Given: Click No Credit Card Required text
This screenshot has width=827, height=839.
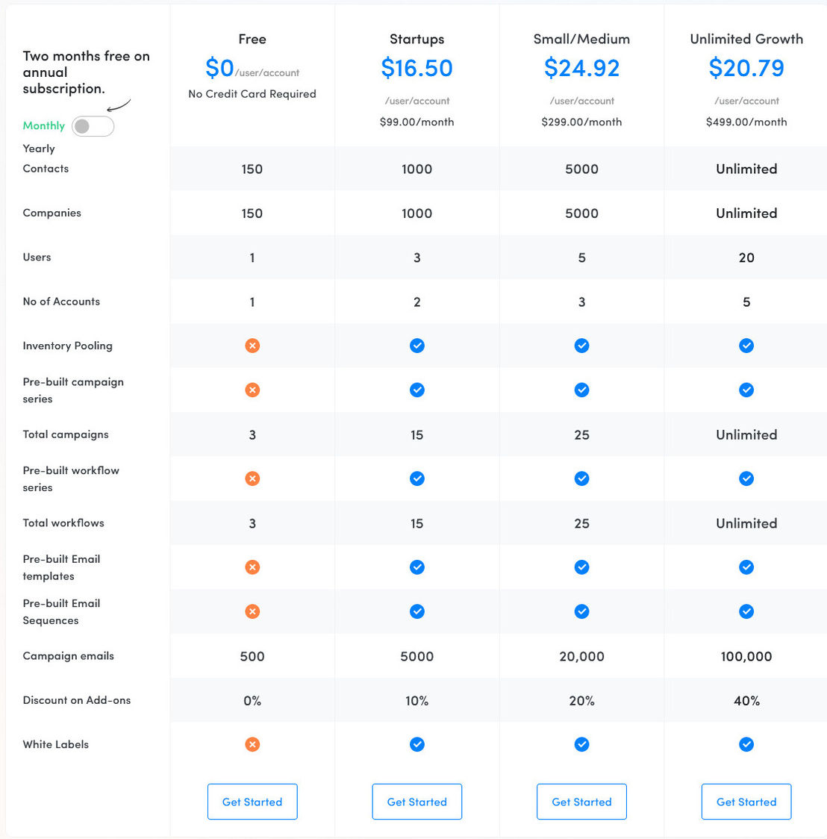Looking at the screenshot, I should click(252, 94).
